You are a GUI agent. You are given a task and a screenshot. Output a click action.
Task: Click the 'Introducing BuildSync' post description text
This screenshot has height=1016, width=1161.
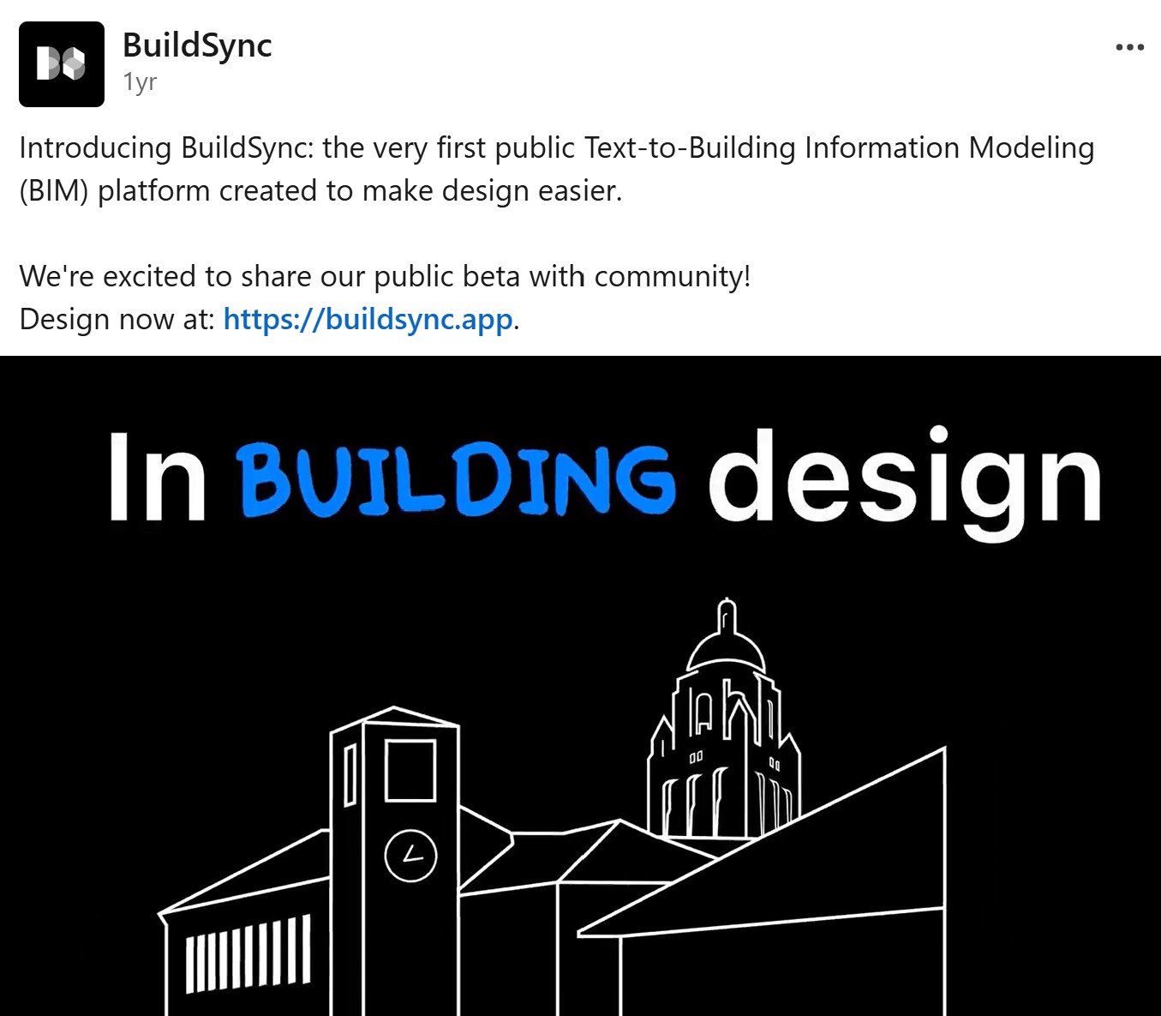[x=557, y=169]
